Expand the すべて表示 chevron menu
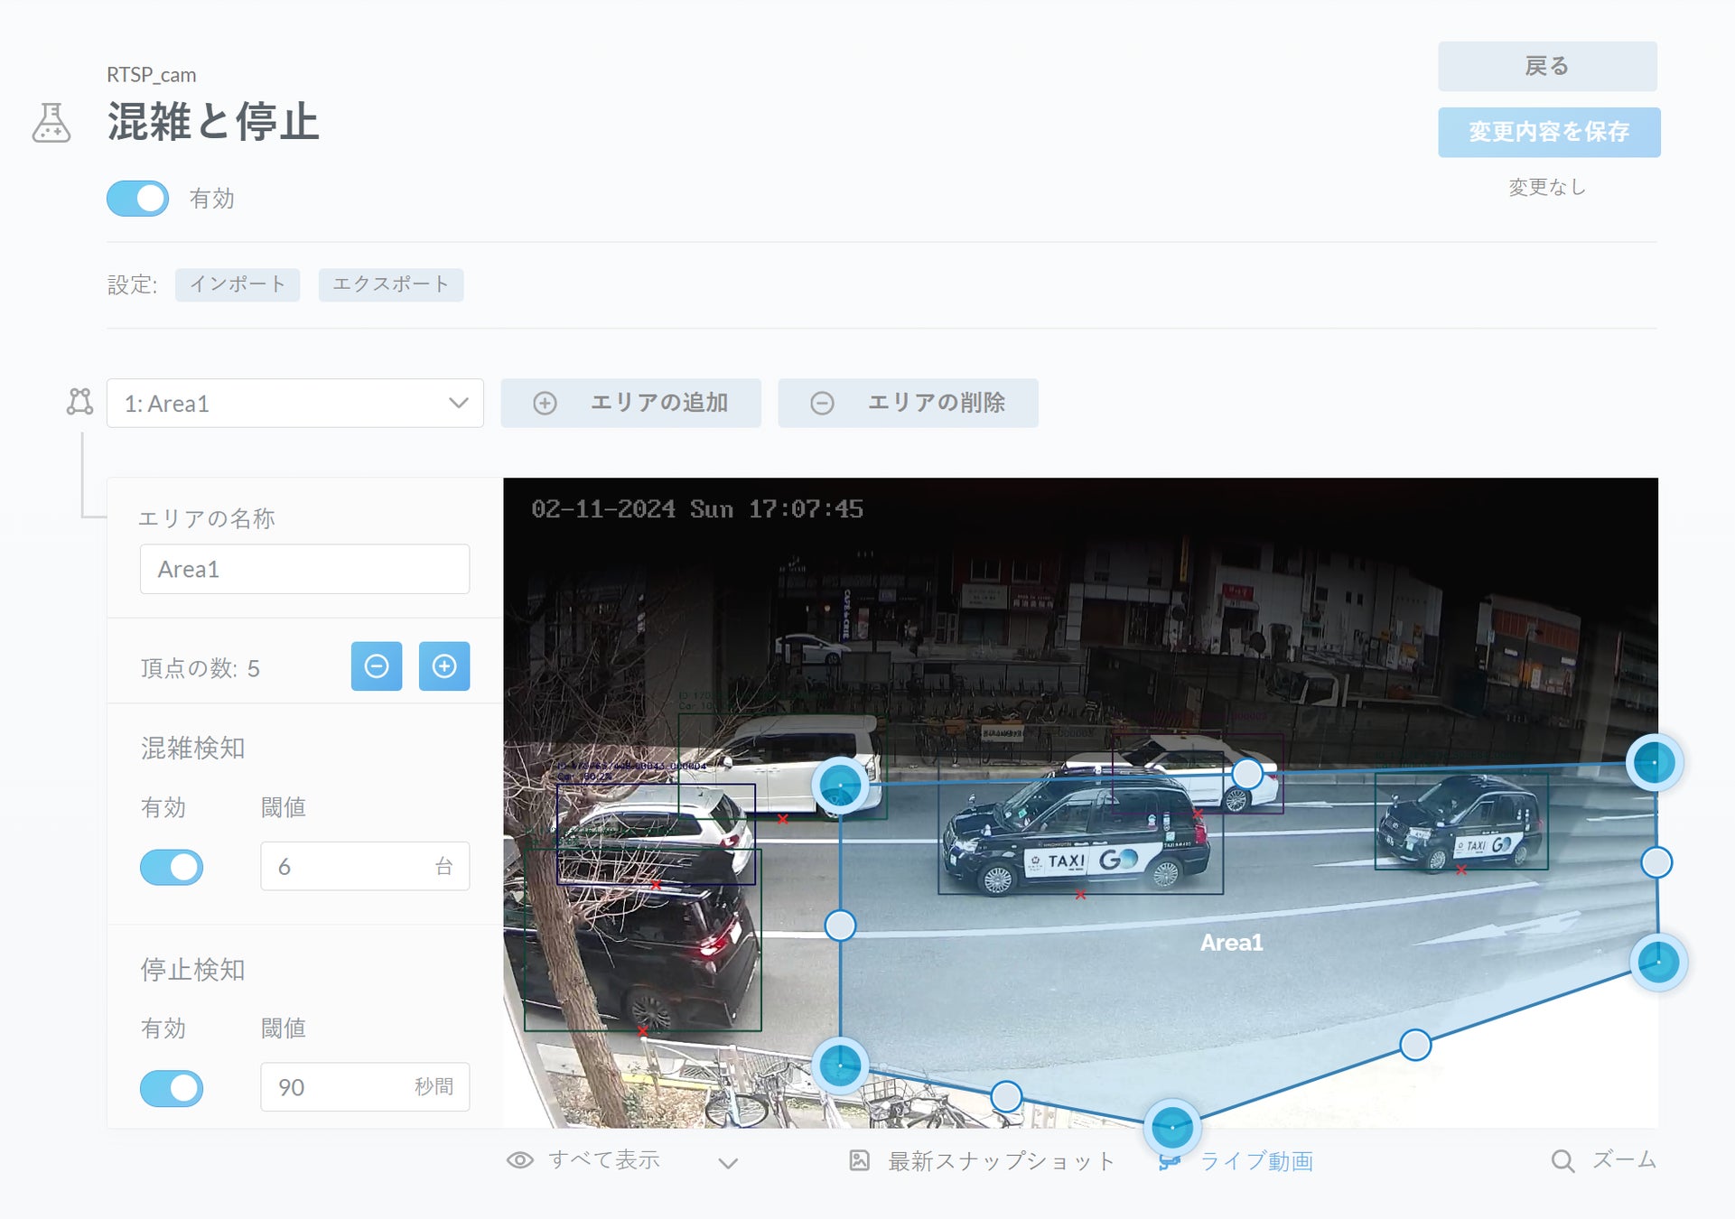This screenshot has height=1219, width=1735. pyautogui.click(x=728, y=1163)
